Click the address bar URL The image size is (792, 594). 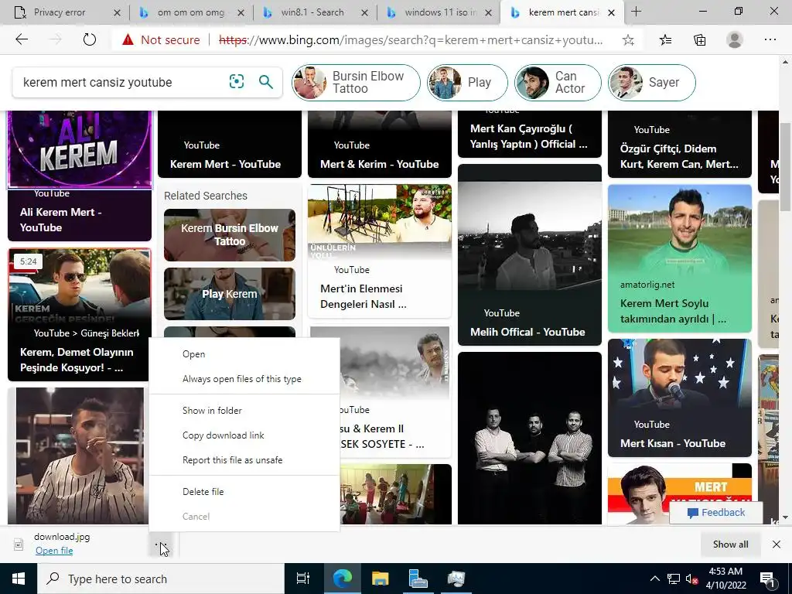click(x=410, y=40)
